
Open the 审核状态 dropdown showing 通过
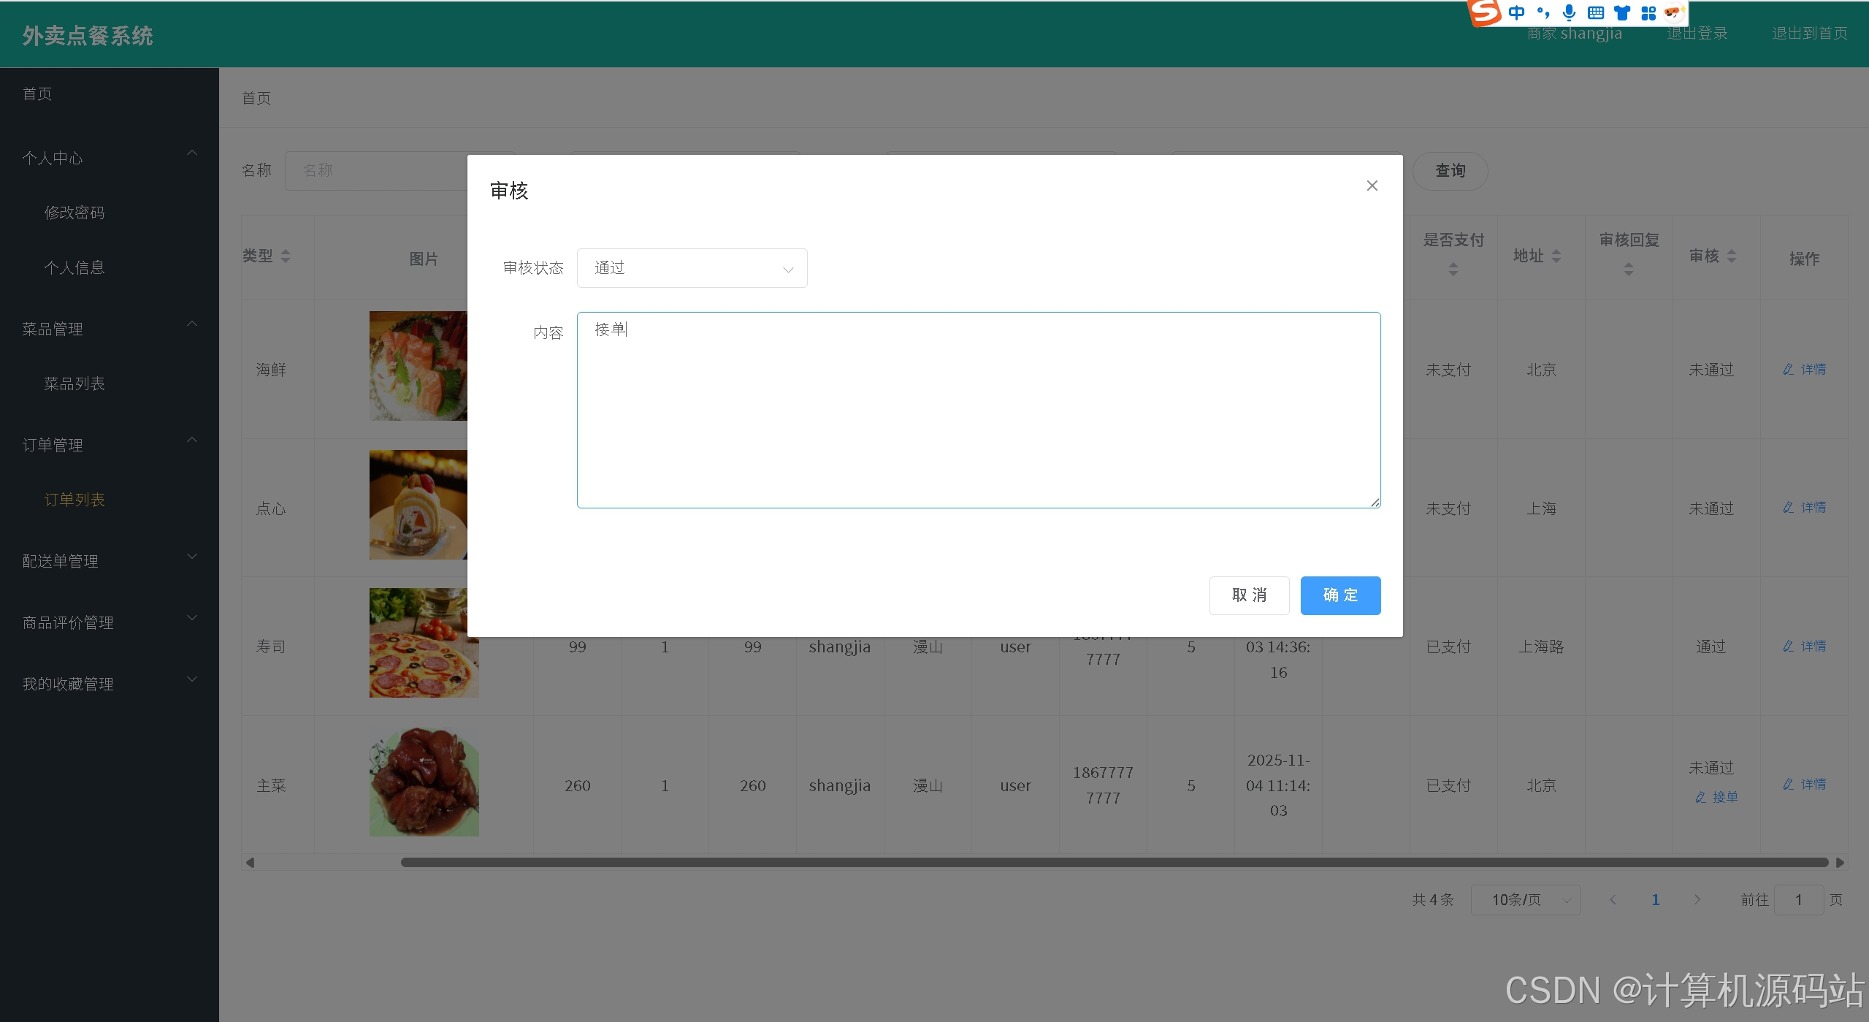(x=692, y=268)
